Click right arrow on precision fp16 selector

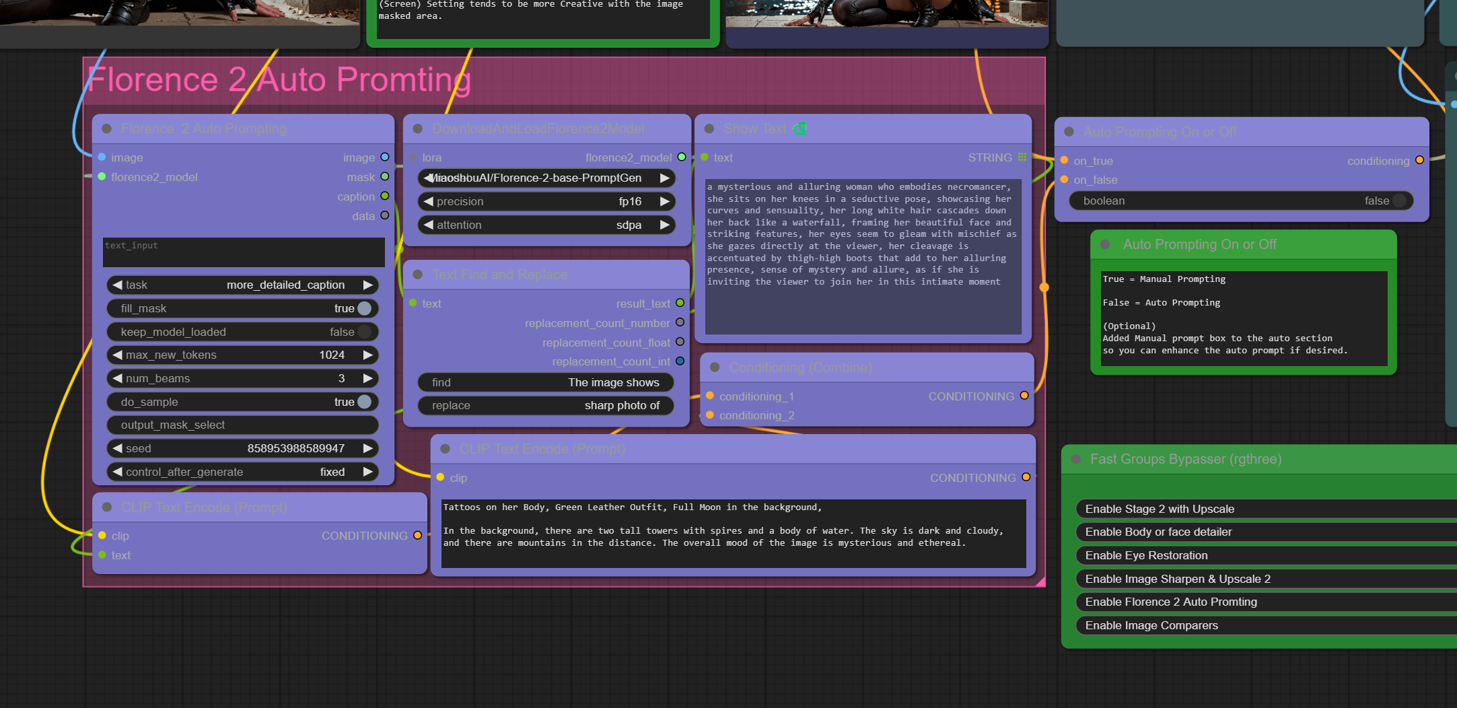tap(664, 201)
